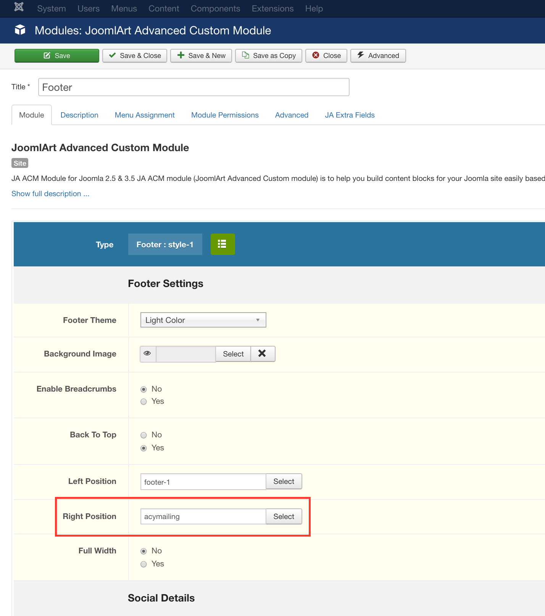This screenshot has height=616, width=545.
Task: Enable Breadcrumbs by selecting Yes
Action: [x=144, y=402]
